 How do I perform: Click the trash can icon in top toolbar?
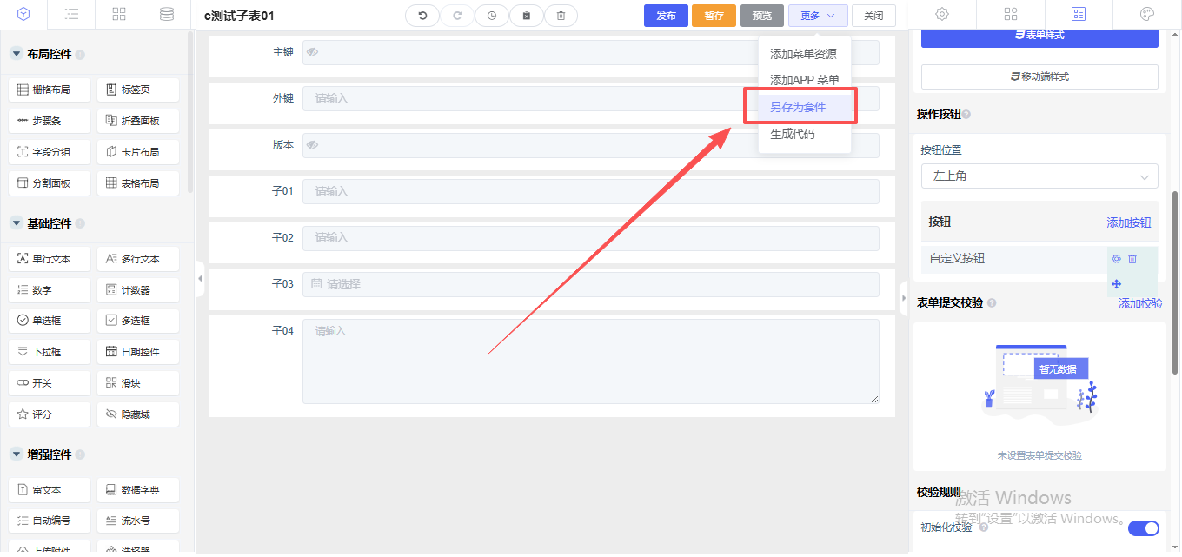pyautogui.click(x=561, y=16)
